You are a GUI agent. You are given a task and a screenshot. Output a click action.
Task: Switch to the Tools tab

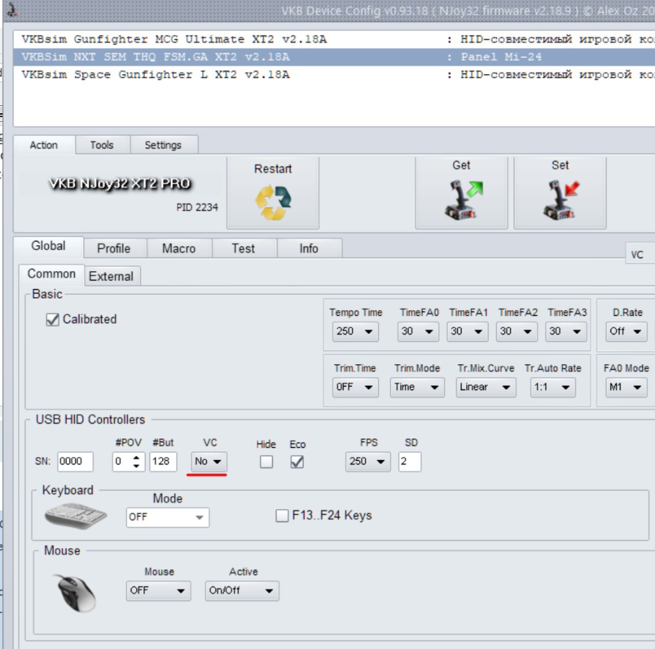pyautogui.click(x=102, y=145)
